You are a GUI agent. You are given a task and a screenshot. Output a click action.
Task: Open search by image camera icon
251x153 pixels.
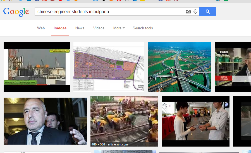click(188, 11)
